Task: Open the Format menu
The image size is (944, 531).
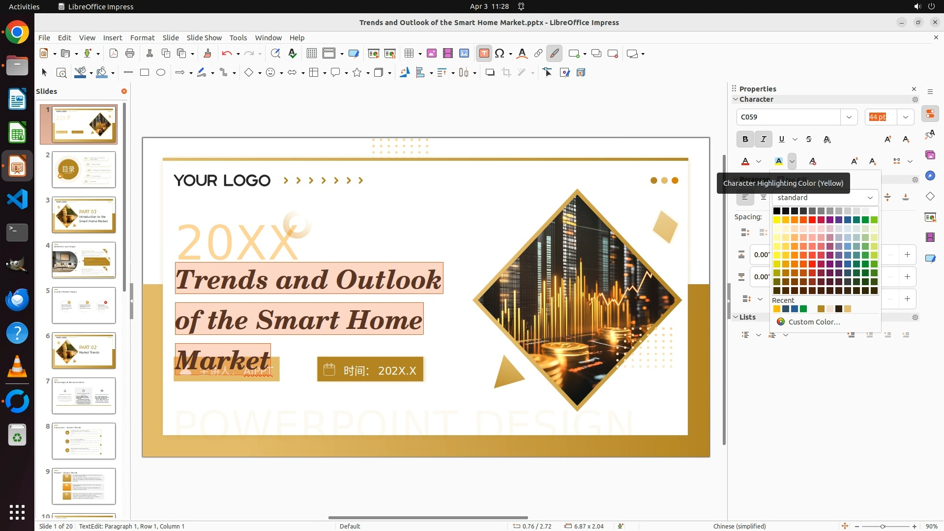Action: 142,38
